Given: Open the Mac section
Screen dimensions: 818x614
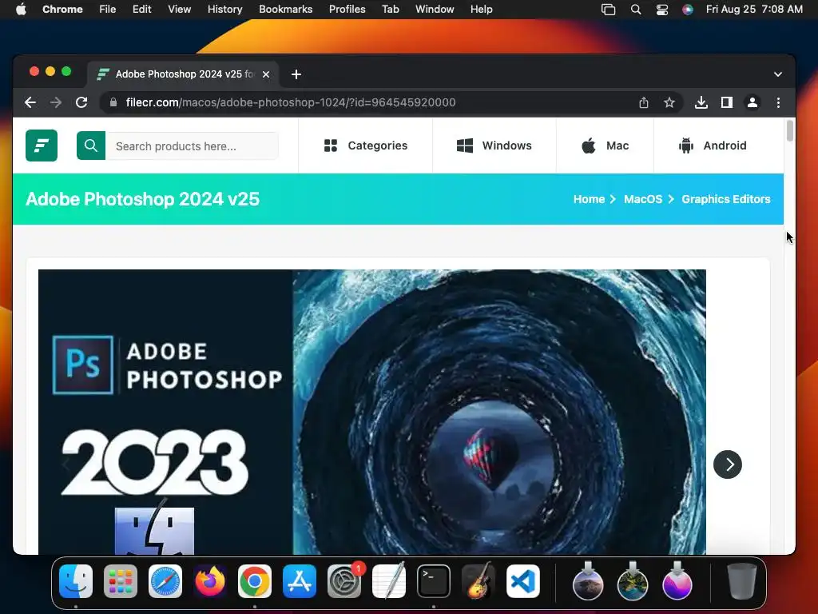Looking at the screenshot, I should [x=606, y=146].
